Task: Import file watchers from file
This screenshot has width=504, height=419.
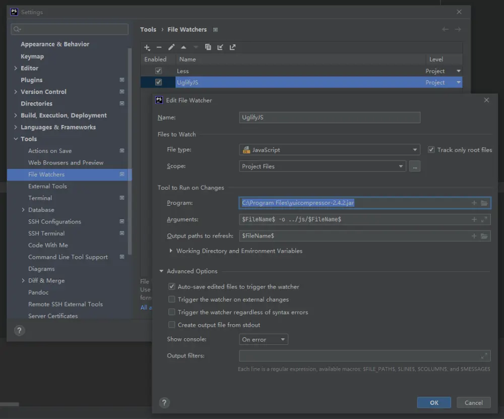Action: pyautogui.click(x=220, y=47)
